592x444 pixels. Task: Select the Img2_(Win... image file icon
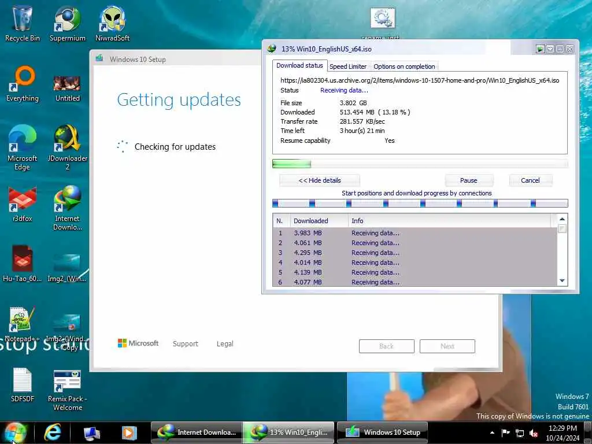point(67,268)
